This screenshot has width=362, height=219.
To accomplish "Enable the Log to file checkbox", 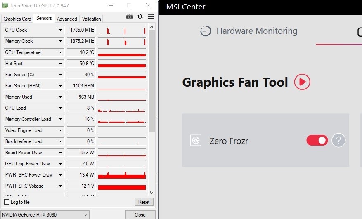I will 7,202.
